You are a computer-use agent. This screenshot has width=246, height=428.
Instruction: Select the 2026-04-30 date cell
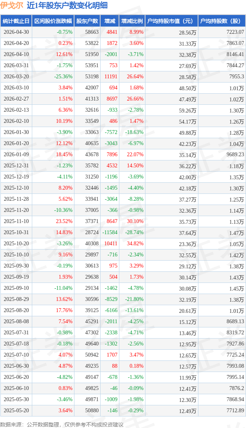(17, 32)
